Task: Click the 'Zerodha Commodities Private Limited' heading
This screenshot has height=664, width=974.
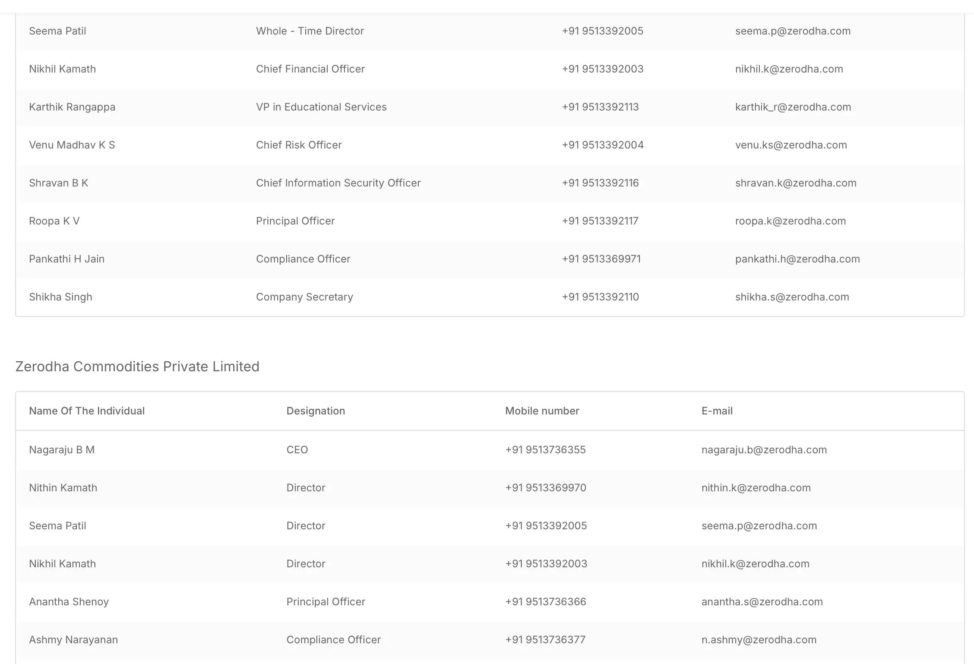Action: click(x=137, y=367)
